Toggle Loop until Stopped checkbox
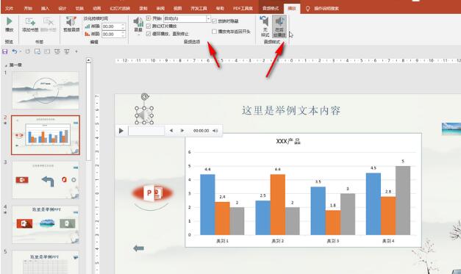The image size is (461, 274). [x=149, y=34]
